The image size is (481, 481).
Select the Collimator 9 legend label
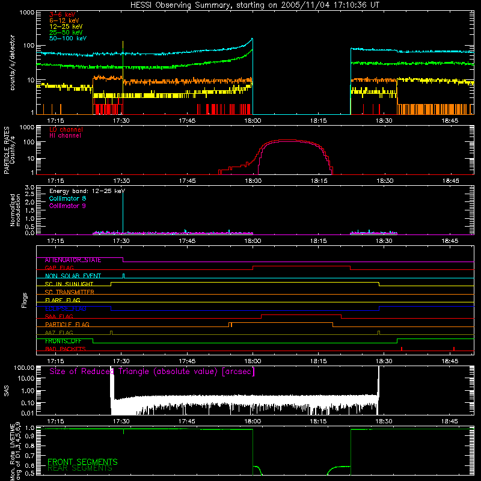click(x=68, y=206)
